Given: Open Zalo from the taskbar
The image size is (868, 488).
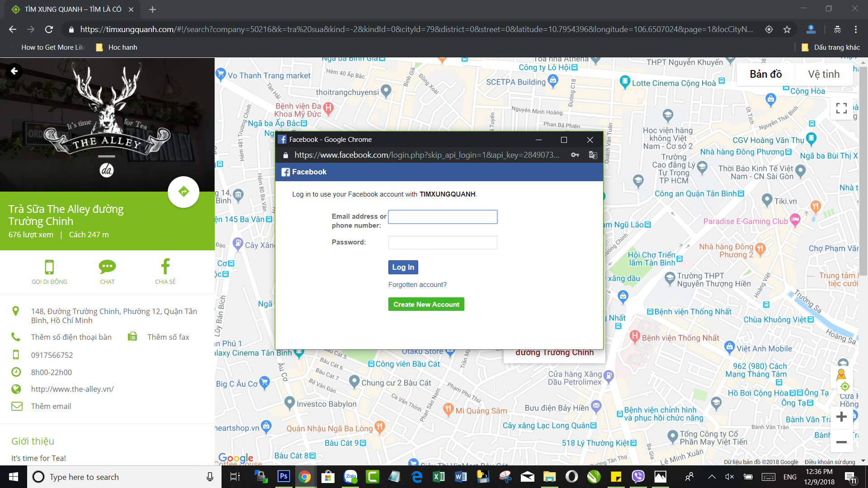Looking at the screenshot, I should (350, 477).
